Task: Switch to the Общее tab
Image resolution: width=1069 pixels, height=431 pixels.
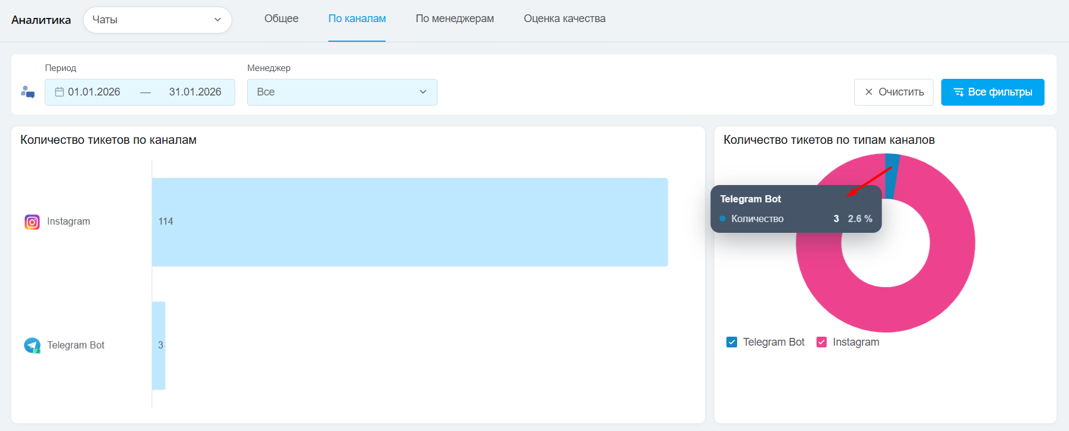Action: point(281,19)
